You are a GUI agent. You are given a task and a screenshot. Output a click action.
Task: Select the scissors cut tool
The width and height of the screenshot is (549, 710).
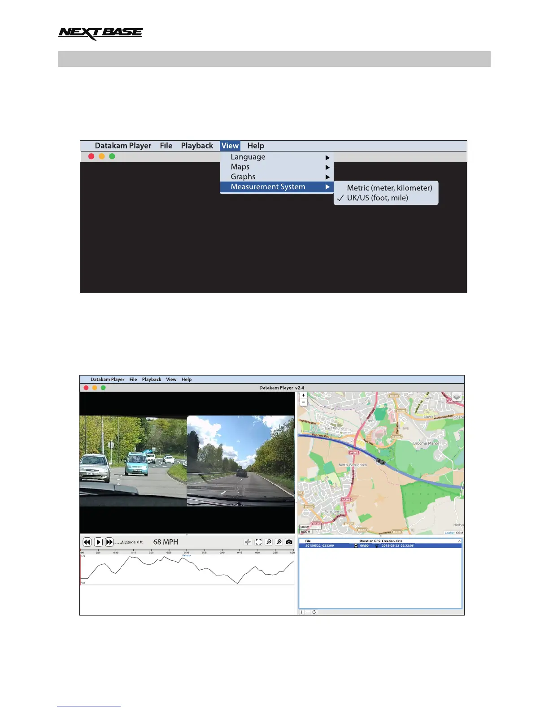tap(248, 542)
